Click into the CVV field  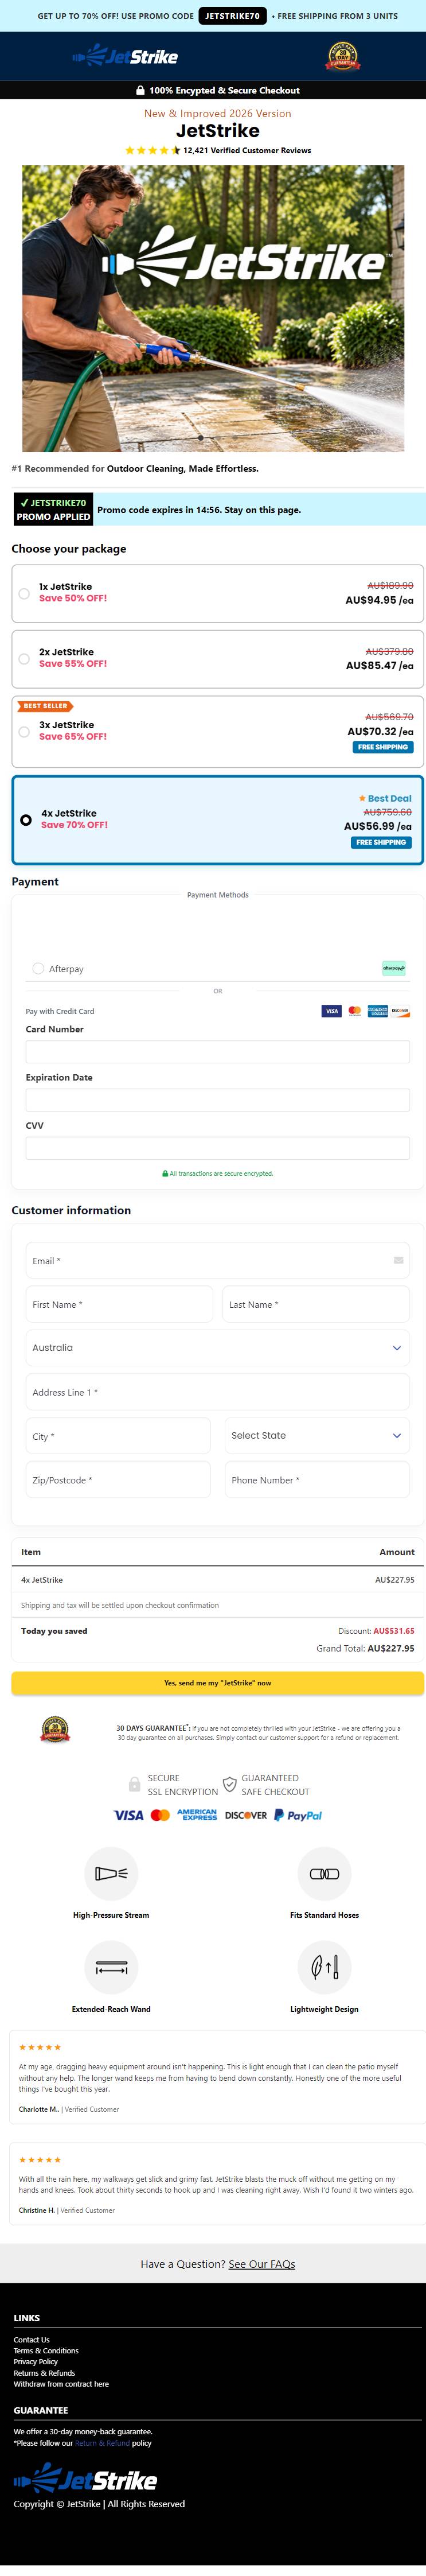(218, 1147)
